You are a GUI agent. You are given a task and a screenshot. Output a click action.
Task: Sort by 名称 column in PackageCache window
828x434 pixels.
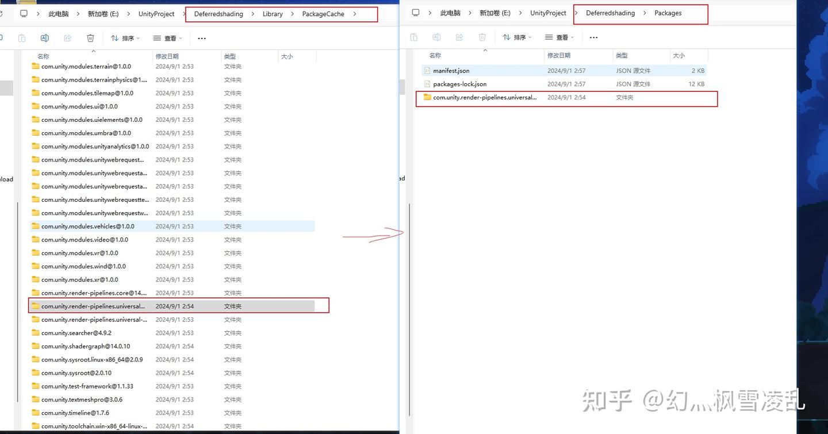pos(43,56)
